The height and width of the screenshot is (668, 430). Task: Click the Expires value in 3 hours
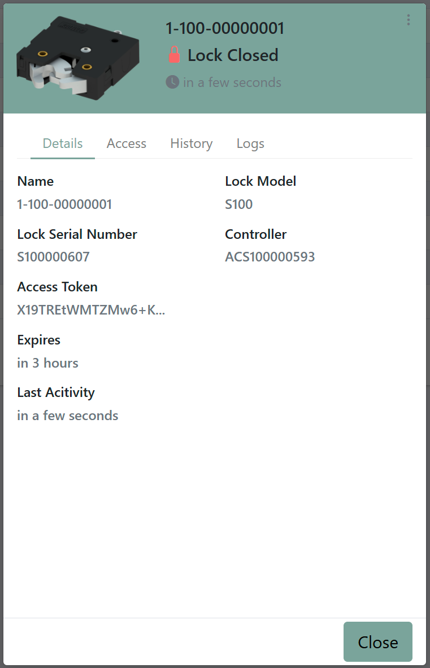47,363
